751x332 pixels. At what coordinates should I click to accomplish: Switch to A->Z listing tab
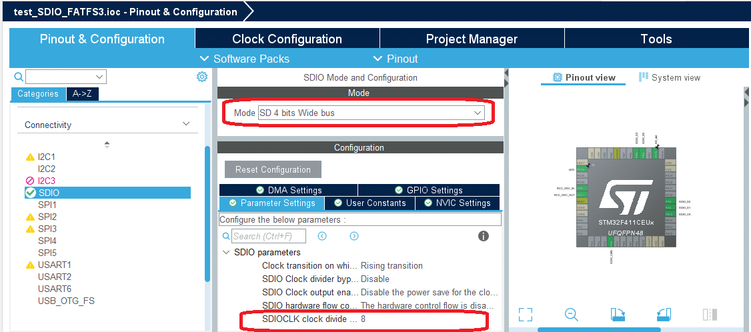(x=82, y=94)
